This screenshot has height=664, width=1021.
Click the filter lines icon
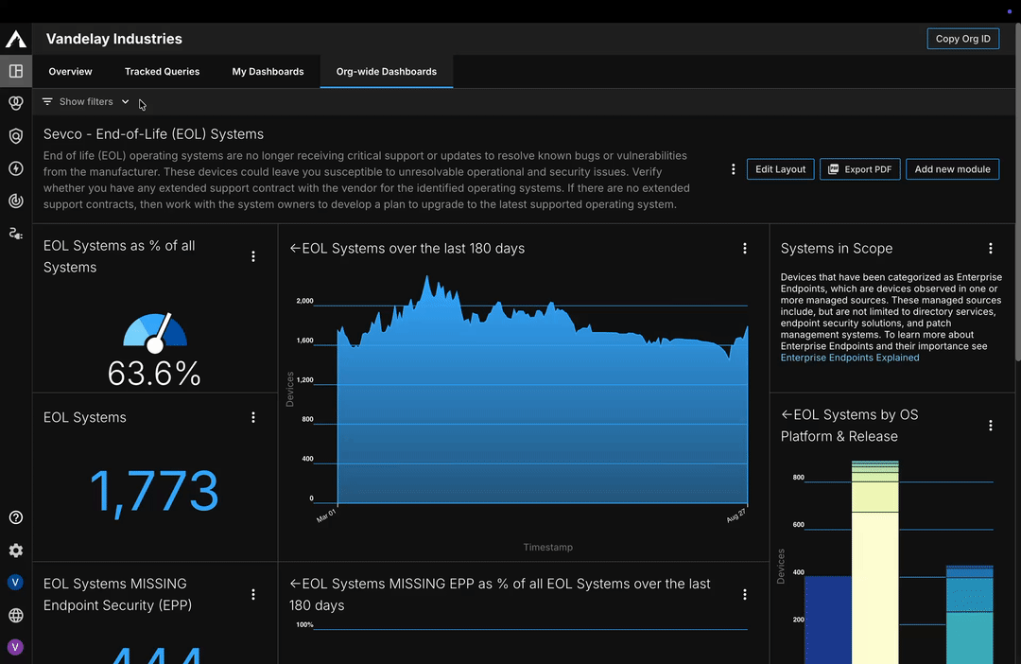point(47,101)
